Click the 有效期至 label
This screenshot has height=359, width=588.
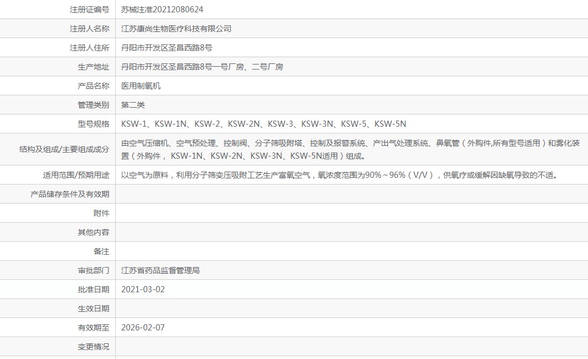93,328
